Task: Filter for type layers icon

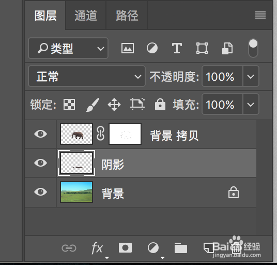Action: (177, 48)
